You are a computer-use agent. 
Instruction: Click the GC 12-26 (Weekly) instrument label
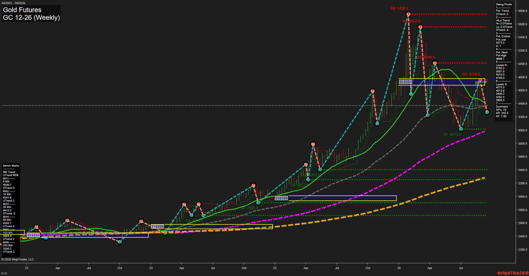(31, 18)
